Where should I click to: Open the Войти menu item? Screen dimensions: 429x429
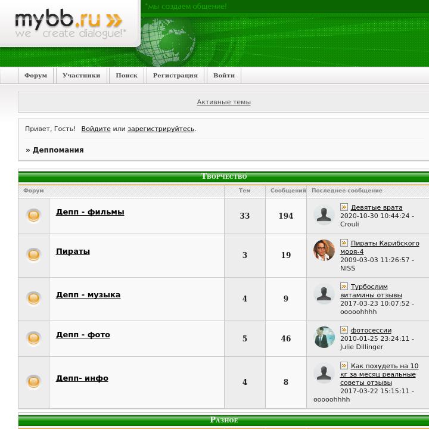tap(224, 76)
